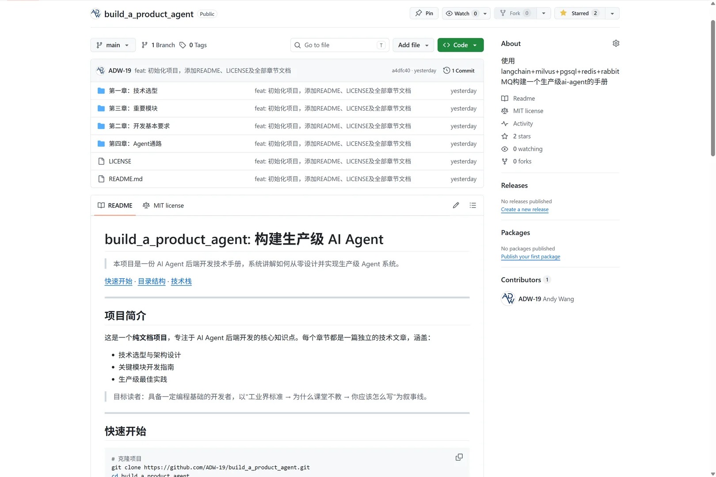Click the ADW-19 commit author avatar
Image resolution: width=716 pixels, height=477 pixels.
(101, 71)
